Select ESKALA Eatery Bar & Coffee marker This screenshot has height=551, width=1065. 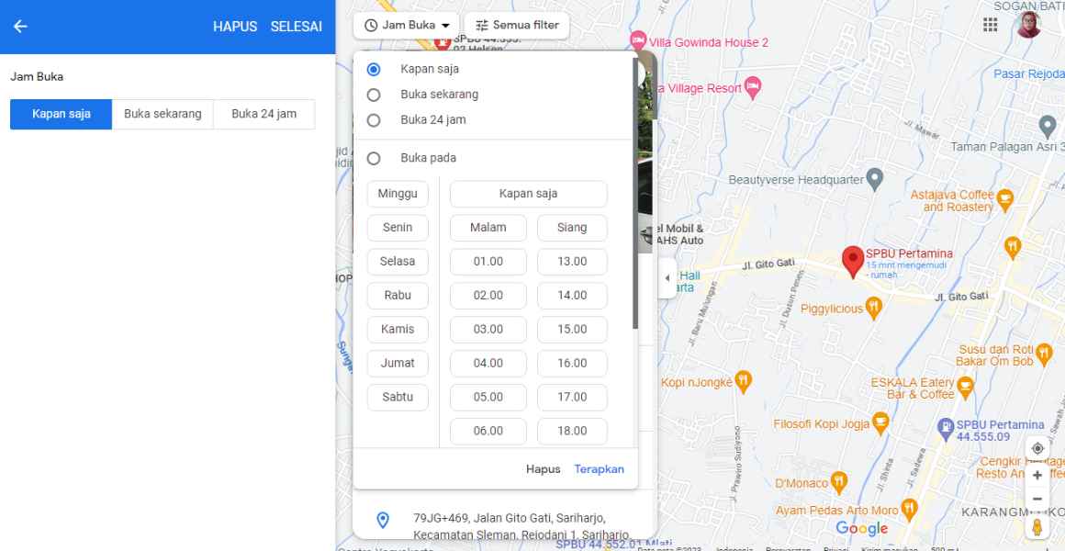click(965, 388)
